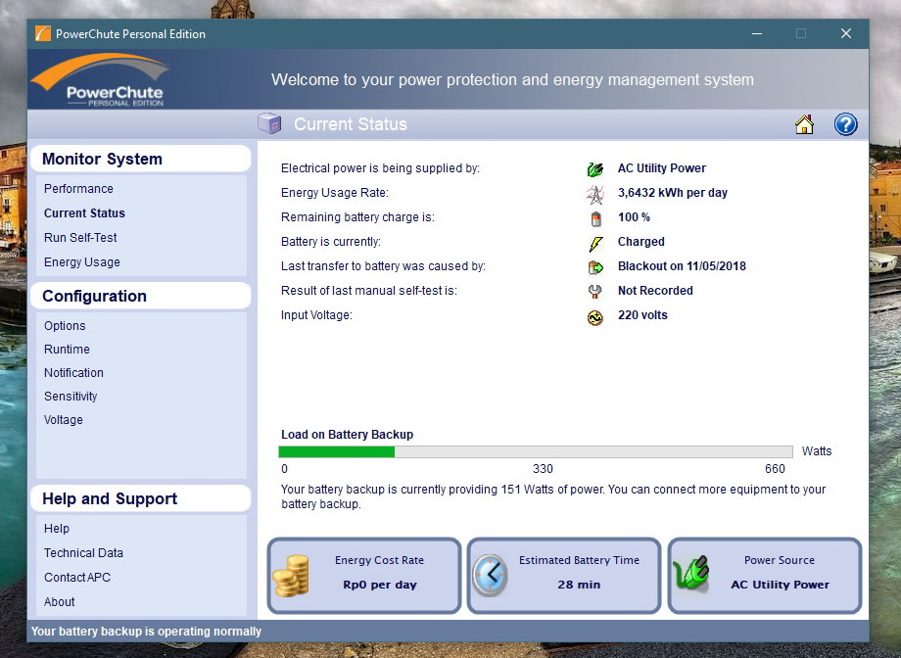Image resolution: width=901 pixels, height=658 pixels.
Task: Click the Blackout transfer icon
Action: point(595,267)
